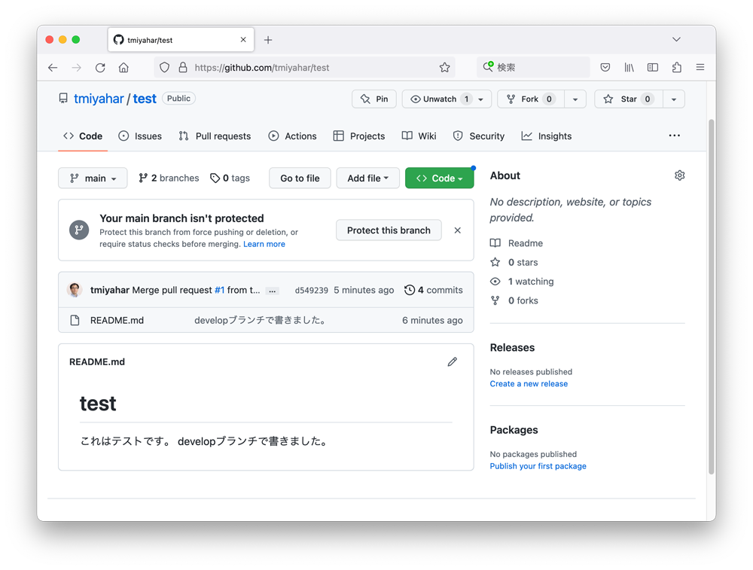Expand the Fork options dropdown arrow
The width and height of the screenshot is (753, 570).
(x=575, y=99)
